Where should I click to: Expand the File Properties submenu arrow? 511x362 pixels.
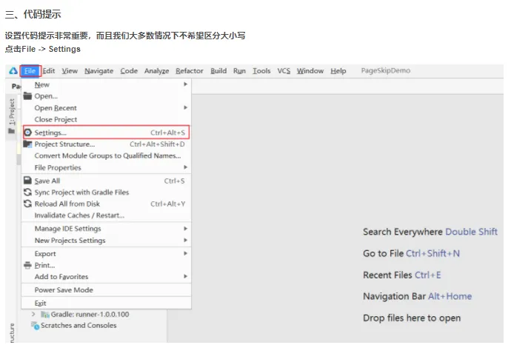click(x=185, y=167)
